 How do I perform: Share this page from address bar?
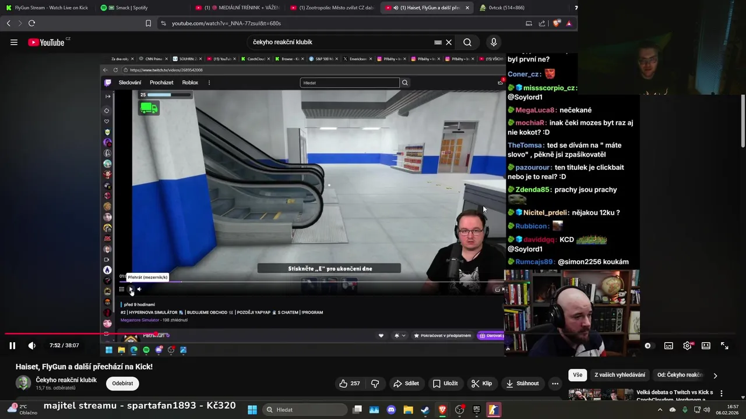click(542, 23)
